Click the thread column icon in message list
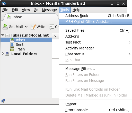Image resolution: width=132 pixels, height=113 pixels. pos(55,36)
